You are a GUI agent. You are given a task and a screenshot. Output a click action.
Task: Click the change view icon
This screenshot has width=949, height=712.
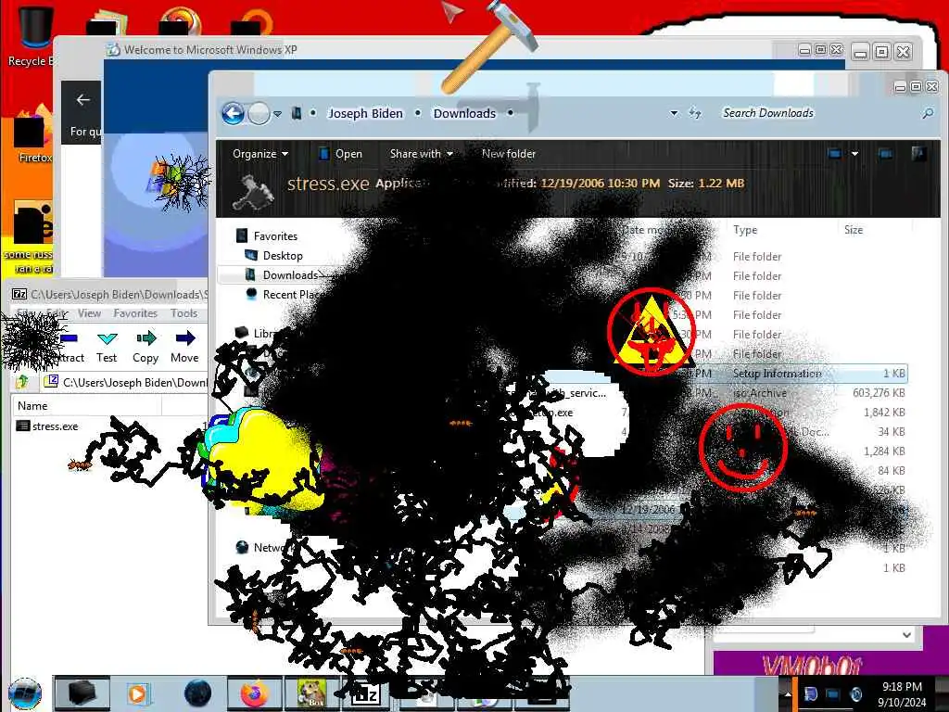click(835, 154)
